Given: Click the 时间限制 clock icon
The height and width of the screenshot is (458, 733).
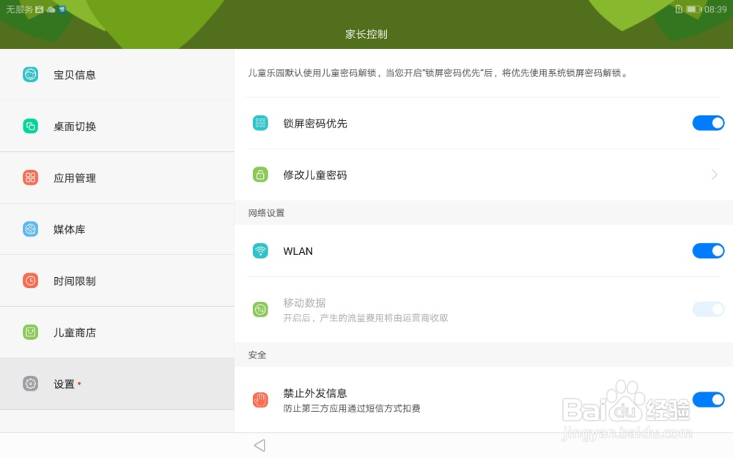Looking at the screenshot, I should pos(30,281).
